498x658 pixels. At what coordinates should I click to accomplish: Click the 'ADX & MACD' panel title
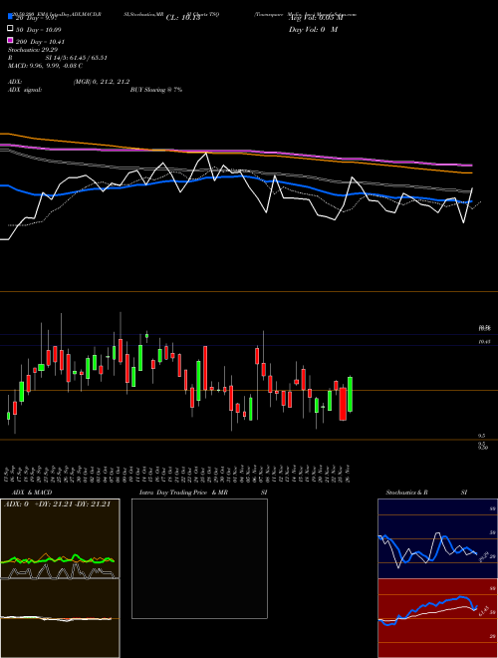pos(32,493)
